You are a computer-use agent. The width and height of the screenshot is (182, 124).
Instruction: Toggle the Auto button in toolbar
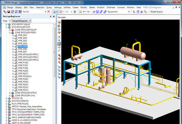point(56,12)
